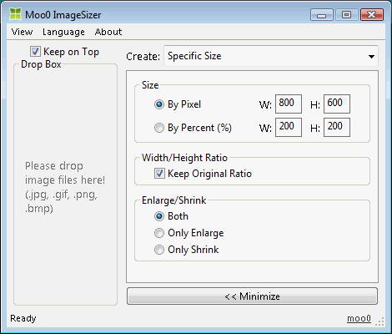
Task: Click the Width/Height Ratio group label
Action: pyautogui.click(x=184, y=158)
